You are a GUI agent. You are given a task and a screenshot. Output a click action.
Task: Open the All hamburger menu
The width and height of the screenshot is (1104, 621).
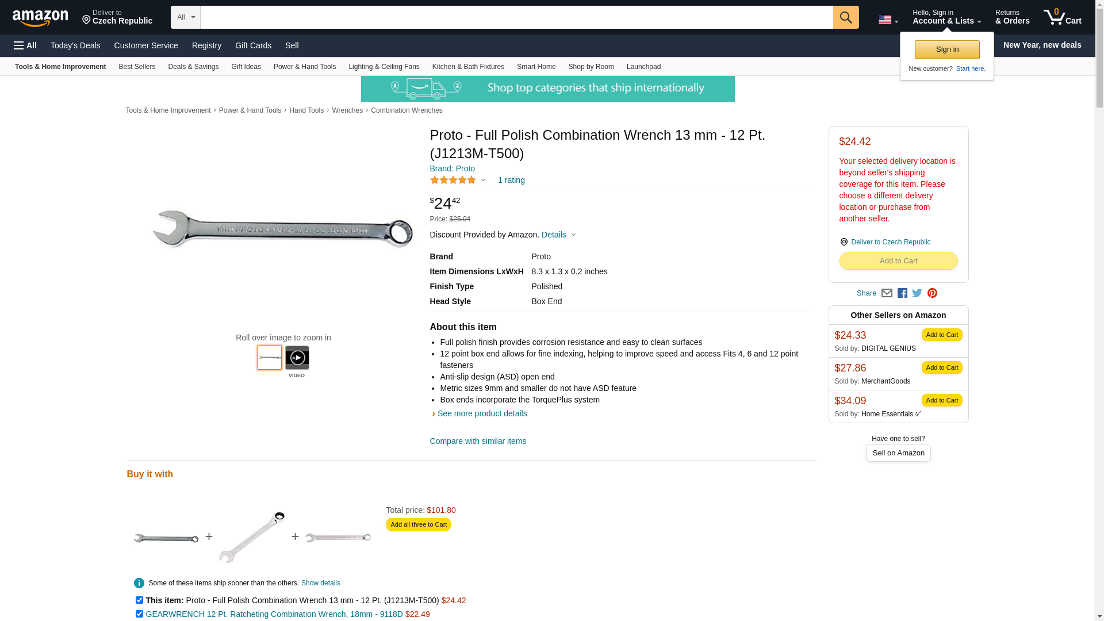click(x=25, y=45)
